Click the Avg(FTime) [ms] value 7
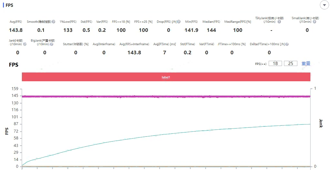This screenshot has height=170, width=331. [165, 52]
